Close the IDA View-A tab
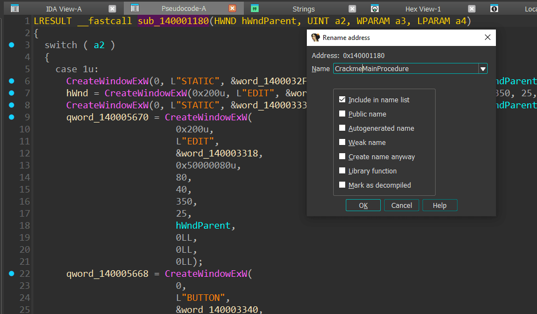 click(x=112, y=9)
